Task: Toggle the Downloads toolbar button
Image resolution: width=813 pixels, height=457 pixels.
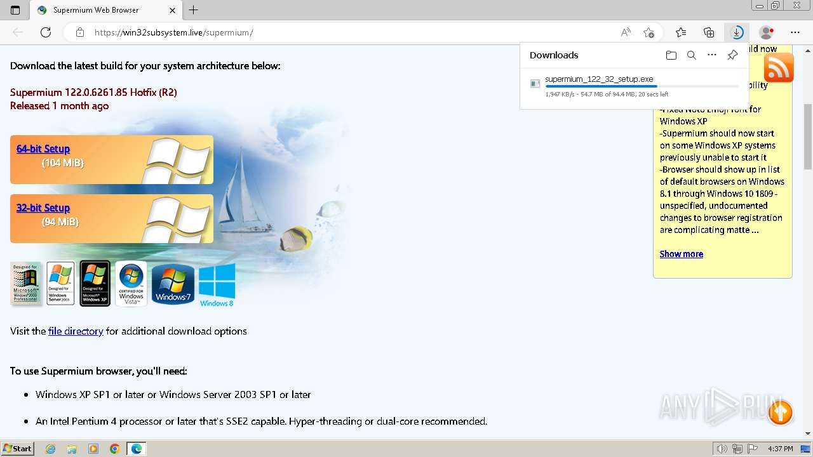Action: coord(737,32)
